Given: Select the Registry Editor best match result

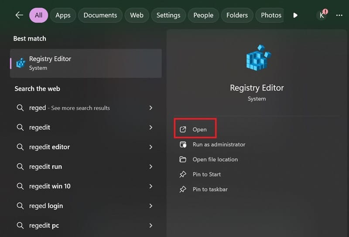Looking at the screenshot, I should click(x=86, y=63).
